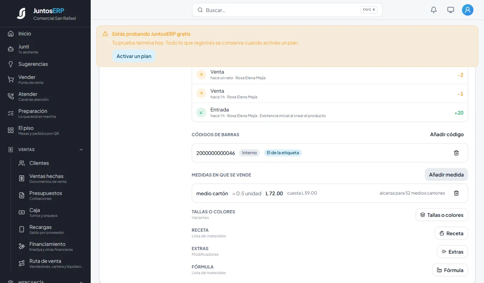Click the L 72.00 price value
The width and height of the screenshot is (484, 283).
(274, 194)
